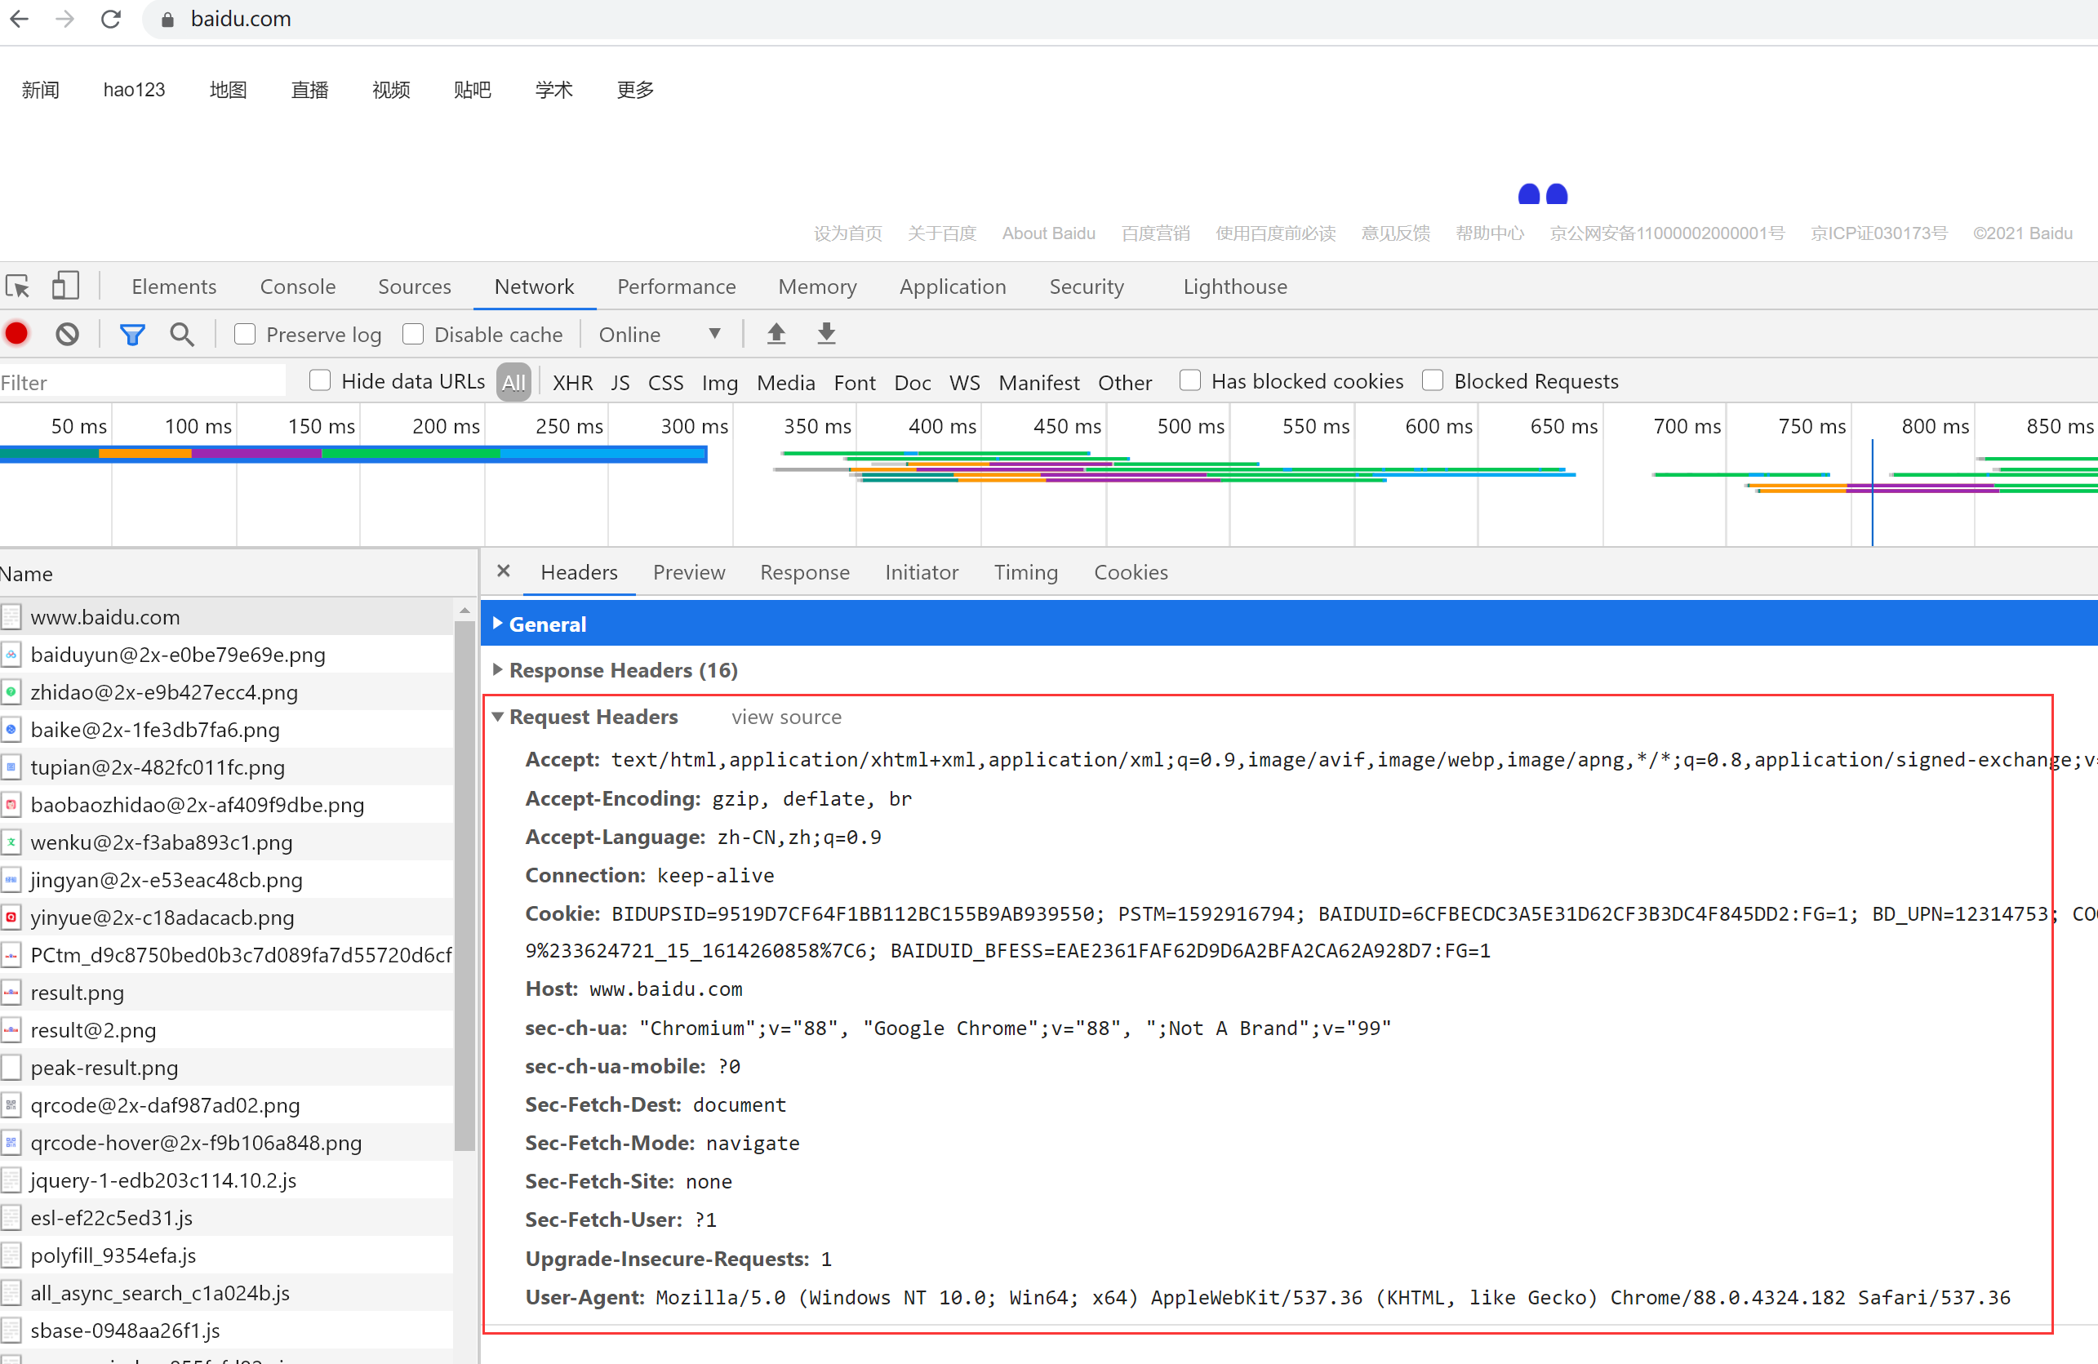Select the All filter type
2098x1364 pixels.
[x=514, y=382]
